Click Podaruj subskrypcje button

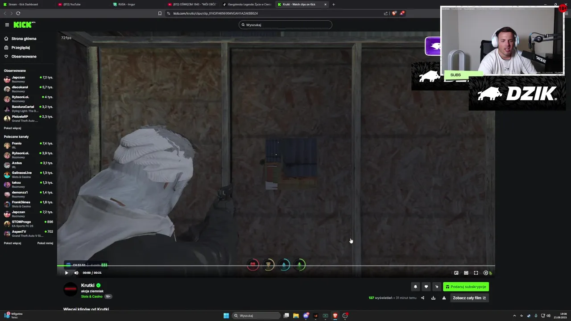pos(466,287)
